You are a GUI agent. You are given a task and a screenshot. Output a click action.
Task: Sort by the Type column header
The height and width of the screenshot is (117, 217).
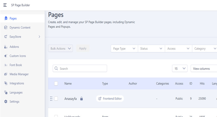click(x=105, y=84)
